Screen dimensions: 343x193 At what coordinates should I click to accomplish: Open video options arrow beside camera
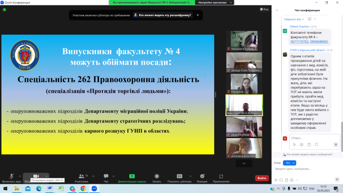(46, 176)
